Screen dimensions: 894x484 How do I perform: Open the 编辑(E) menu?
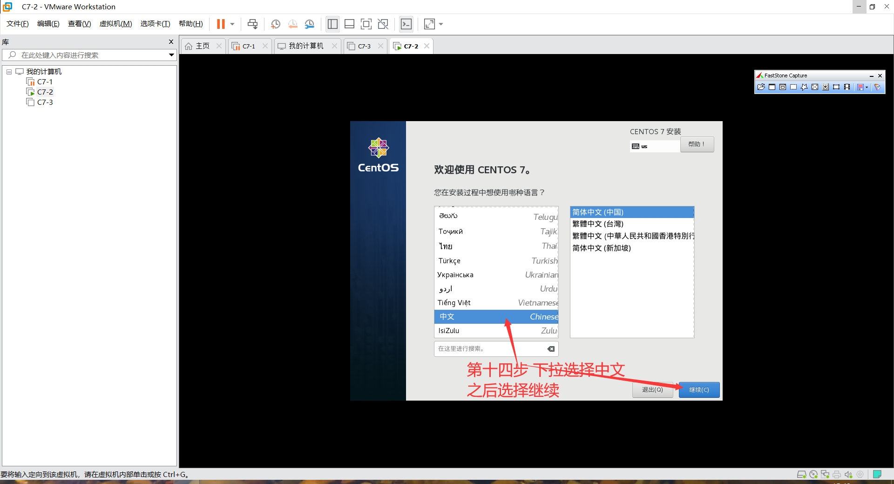tap(48, 24)
